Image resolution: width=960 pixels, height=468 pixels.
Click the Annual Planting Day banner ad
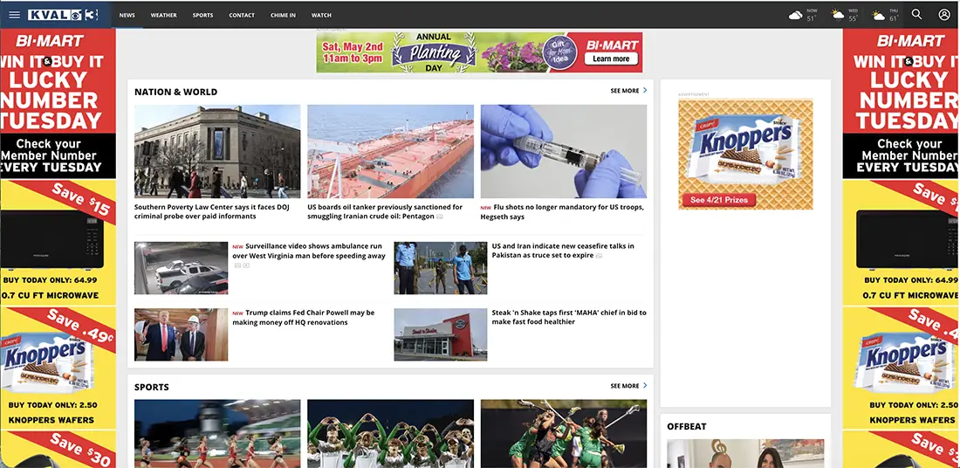click(479, 52)
